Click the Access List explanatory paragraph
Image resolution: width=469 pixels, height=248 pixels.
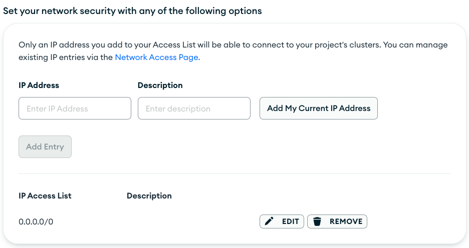[x=233, y=51]
